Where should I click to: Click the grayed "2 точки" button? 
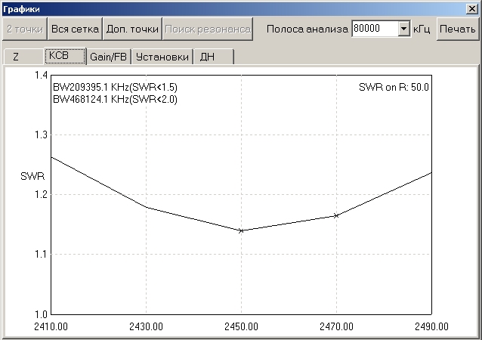coord(24,29)
